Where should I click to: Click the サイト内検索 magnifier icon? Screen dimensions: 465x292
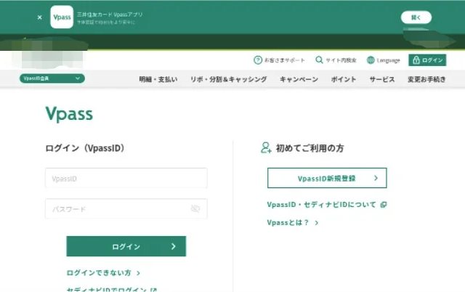(x=320, y=60)
